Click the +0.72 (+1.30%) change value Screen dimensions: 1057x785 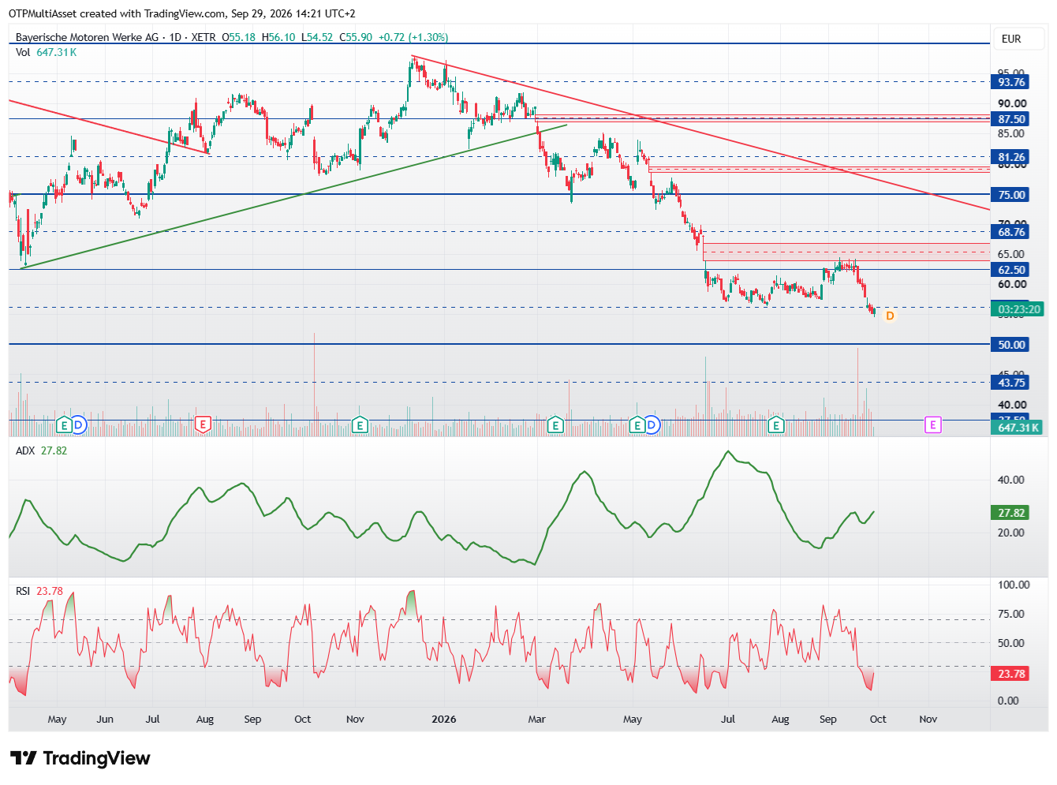tap(413, 37)
